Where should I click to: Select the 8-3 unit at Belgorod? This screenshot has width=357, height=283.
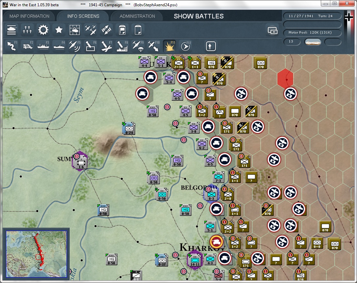211,194
